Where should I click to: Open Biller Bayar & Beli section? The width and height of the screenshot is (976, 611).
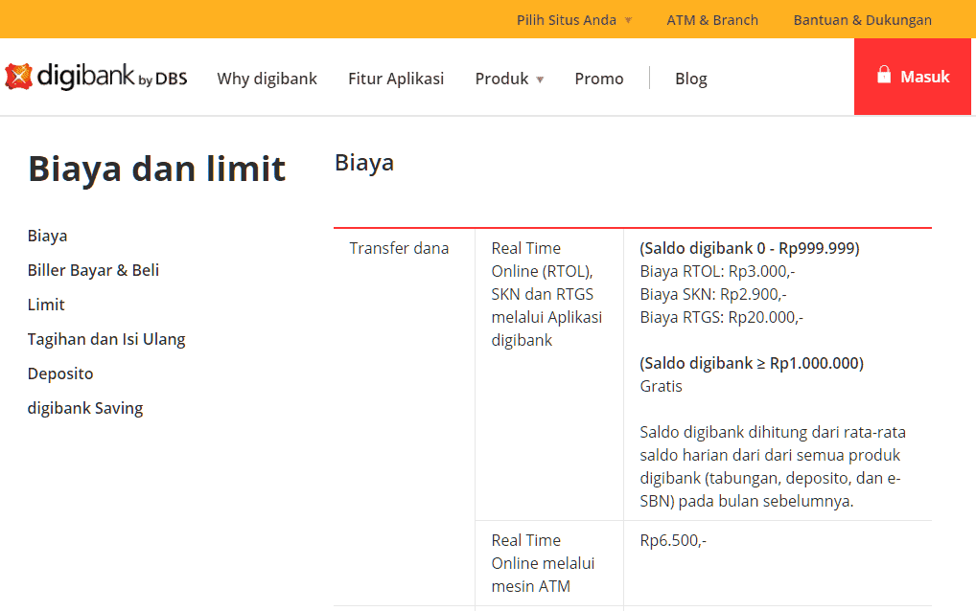(93, 269)
